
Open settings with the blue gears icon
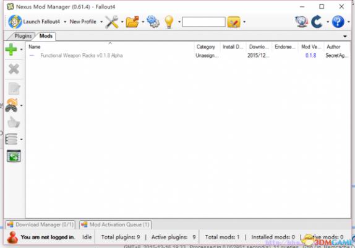153,22
